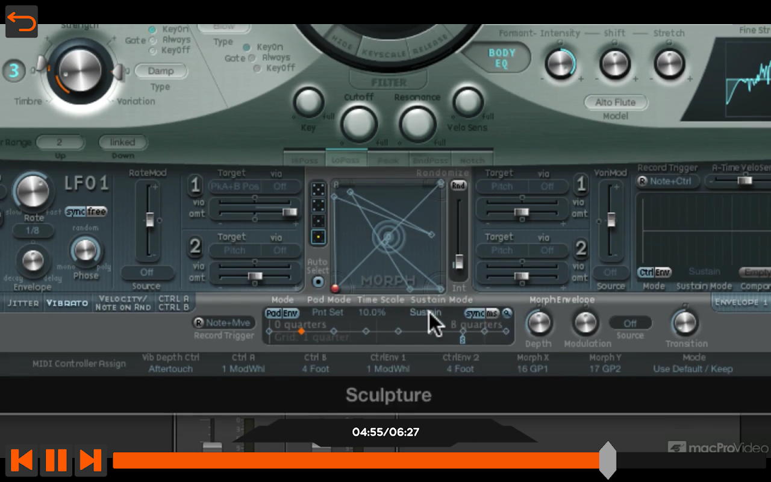Viewport: 771px width, 482px height.
Task: Click the object 3 Strength knob
Action: (x=79, y=70)
